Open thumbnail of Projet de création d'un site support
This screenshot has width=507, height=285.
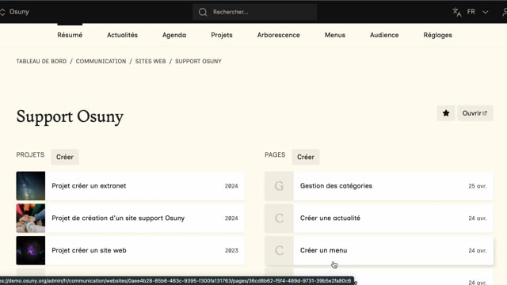click(x=31, y=218)
